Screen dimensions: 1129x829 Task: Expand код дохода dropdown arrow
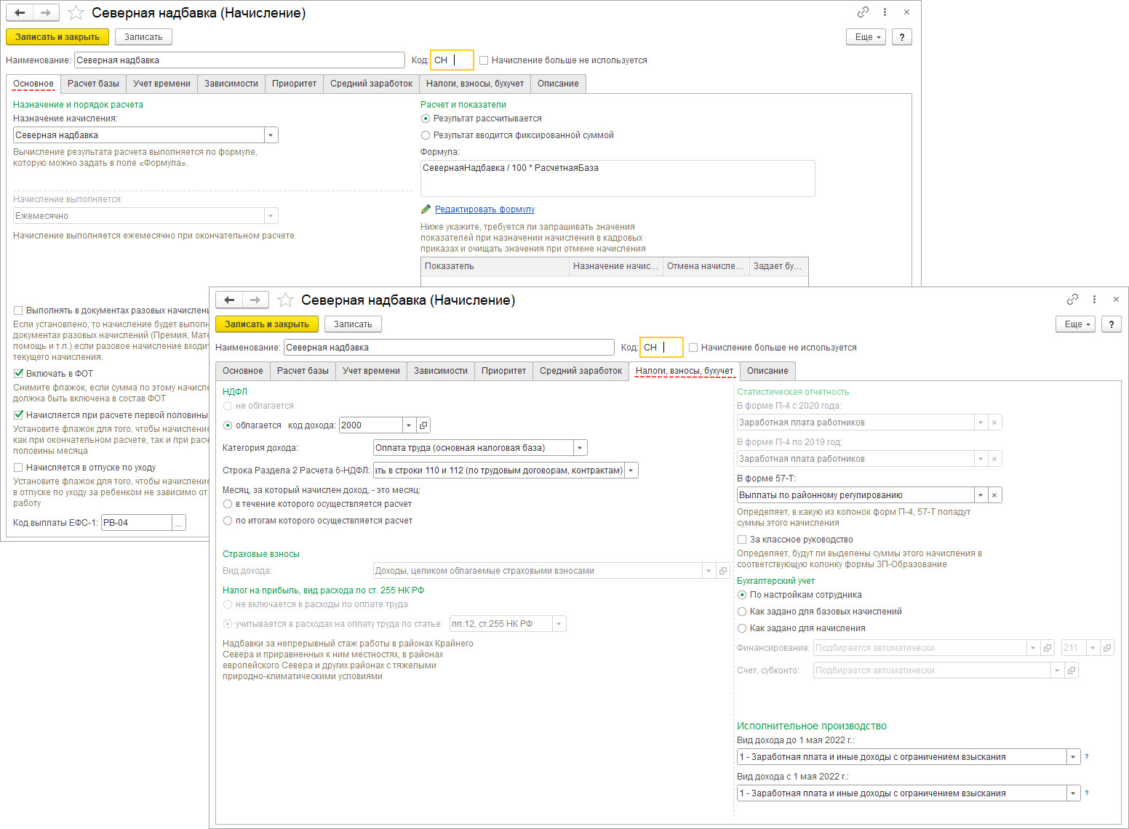409,425
